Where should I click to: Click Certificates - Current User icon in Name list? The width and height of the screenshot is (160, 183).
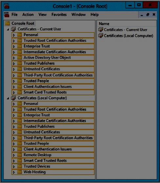101,30
